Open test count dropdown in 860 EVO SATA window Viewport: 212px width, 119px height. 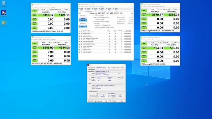point(149,43)
